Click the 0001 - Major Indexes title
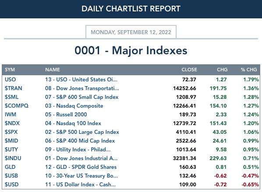The image size is (262, 192). [131, 50]
